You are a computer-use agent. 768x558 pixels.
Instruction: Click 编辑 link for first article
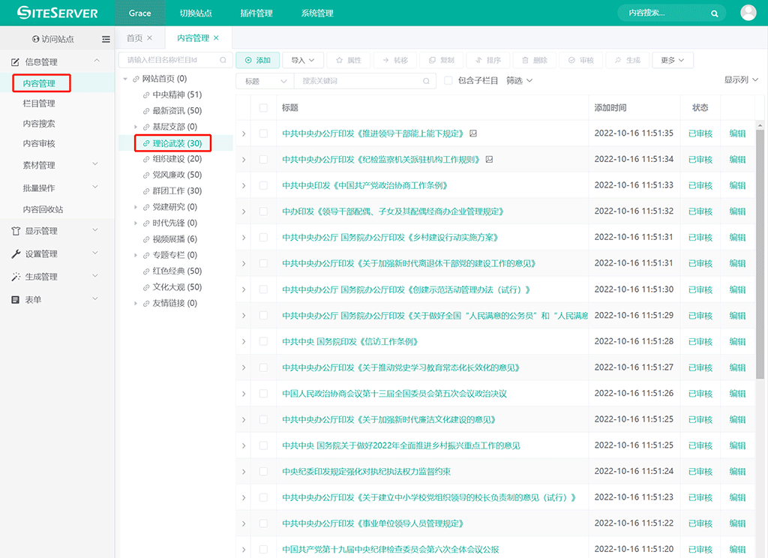coord(737,133)
